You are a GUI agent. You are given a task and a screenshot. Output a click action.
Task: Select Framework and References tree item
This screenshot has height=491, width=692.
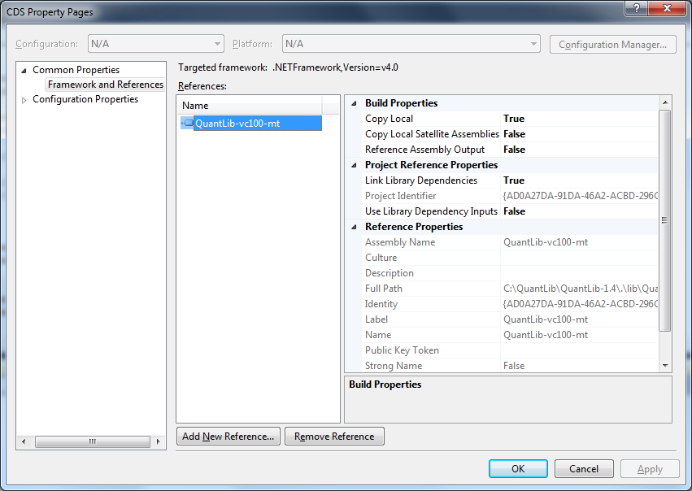[105, 85]
